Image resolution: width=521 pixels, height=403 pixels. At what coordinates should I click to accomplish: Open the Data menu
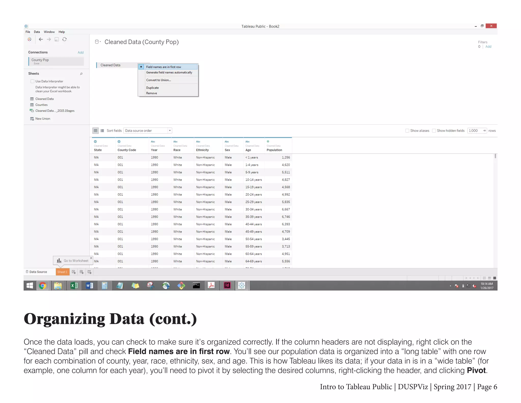click(x=37, y=32)
